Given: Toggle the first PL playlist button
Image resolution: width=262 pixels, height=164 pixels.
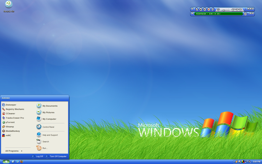Looking at the screenshot, I should point(237,10).
